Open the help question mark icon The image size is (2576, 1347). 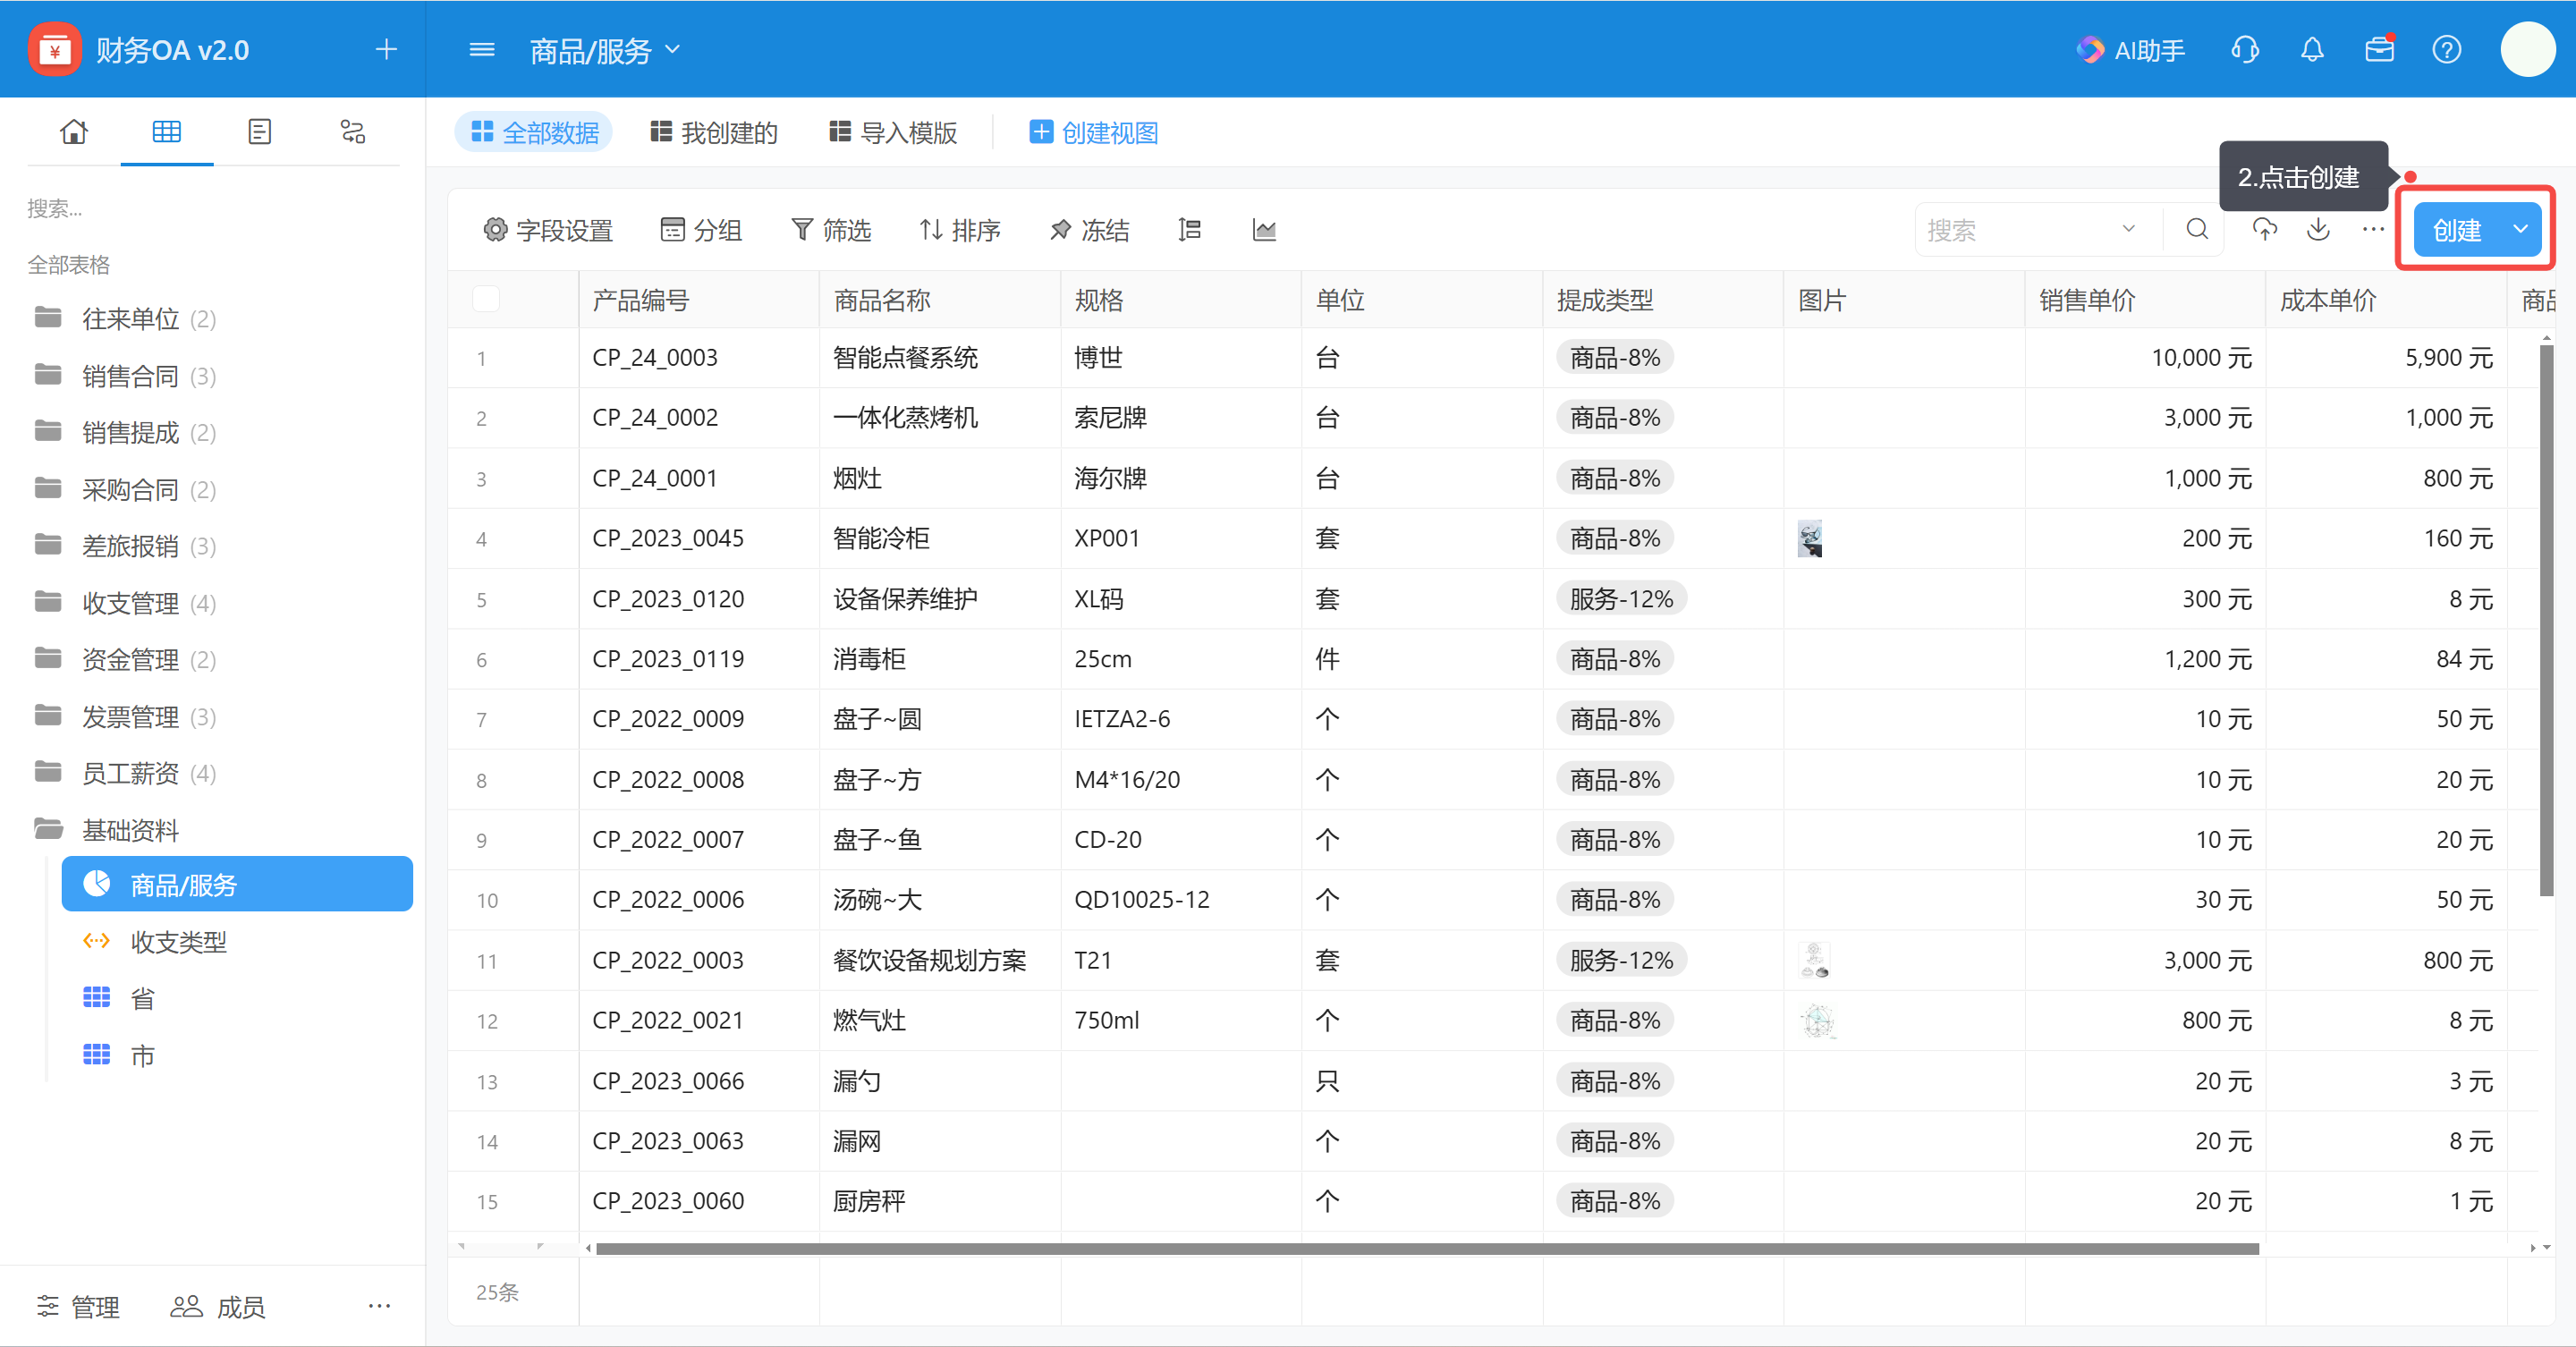[2447, 49]
